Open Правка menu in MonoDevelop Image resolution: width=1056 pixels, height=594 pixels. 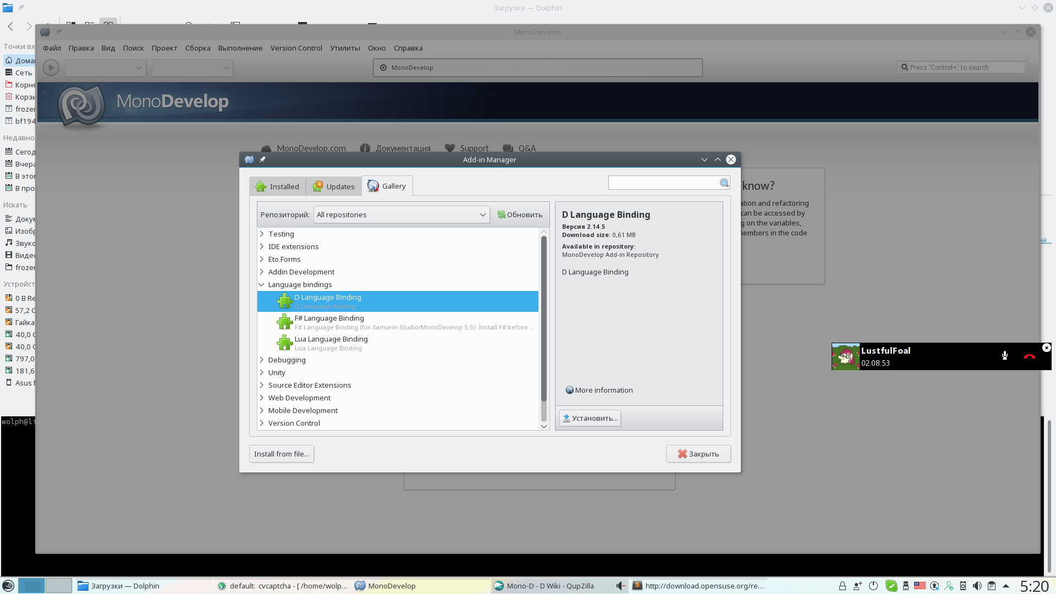81,48
